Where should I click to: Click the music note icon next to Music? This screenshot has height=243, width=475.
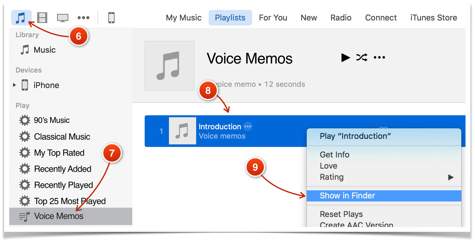point(25,50)
